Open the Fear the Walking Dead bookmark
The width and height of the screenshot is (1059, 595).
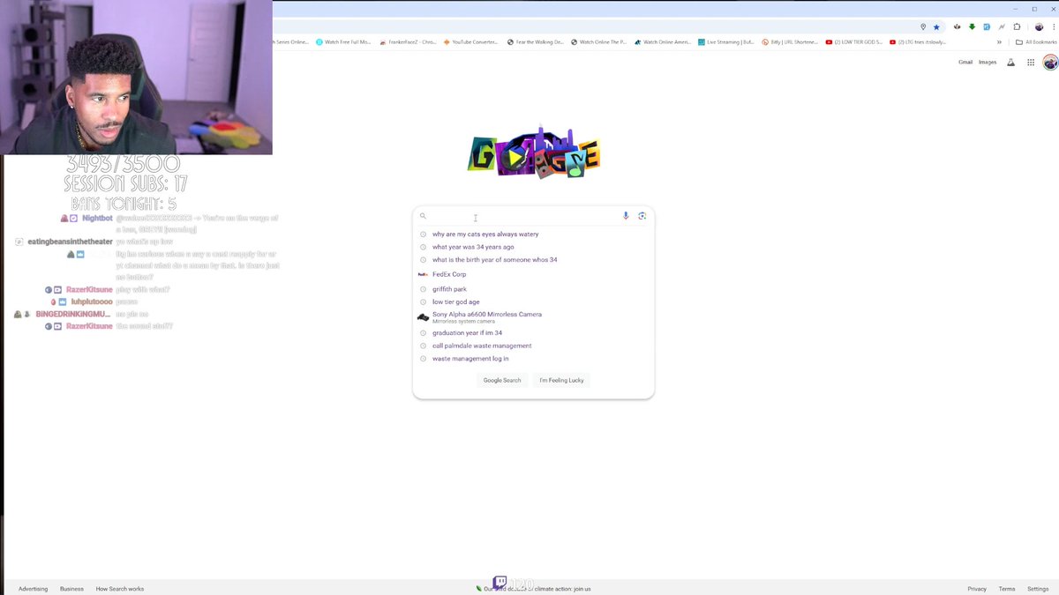[x=536, y=41]
